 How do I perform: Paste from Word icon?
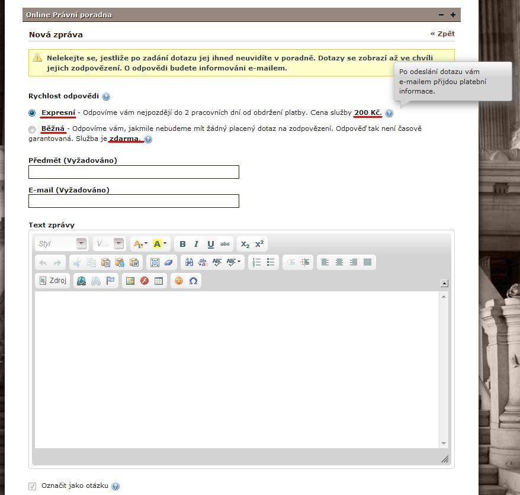[x=134, y=262]
